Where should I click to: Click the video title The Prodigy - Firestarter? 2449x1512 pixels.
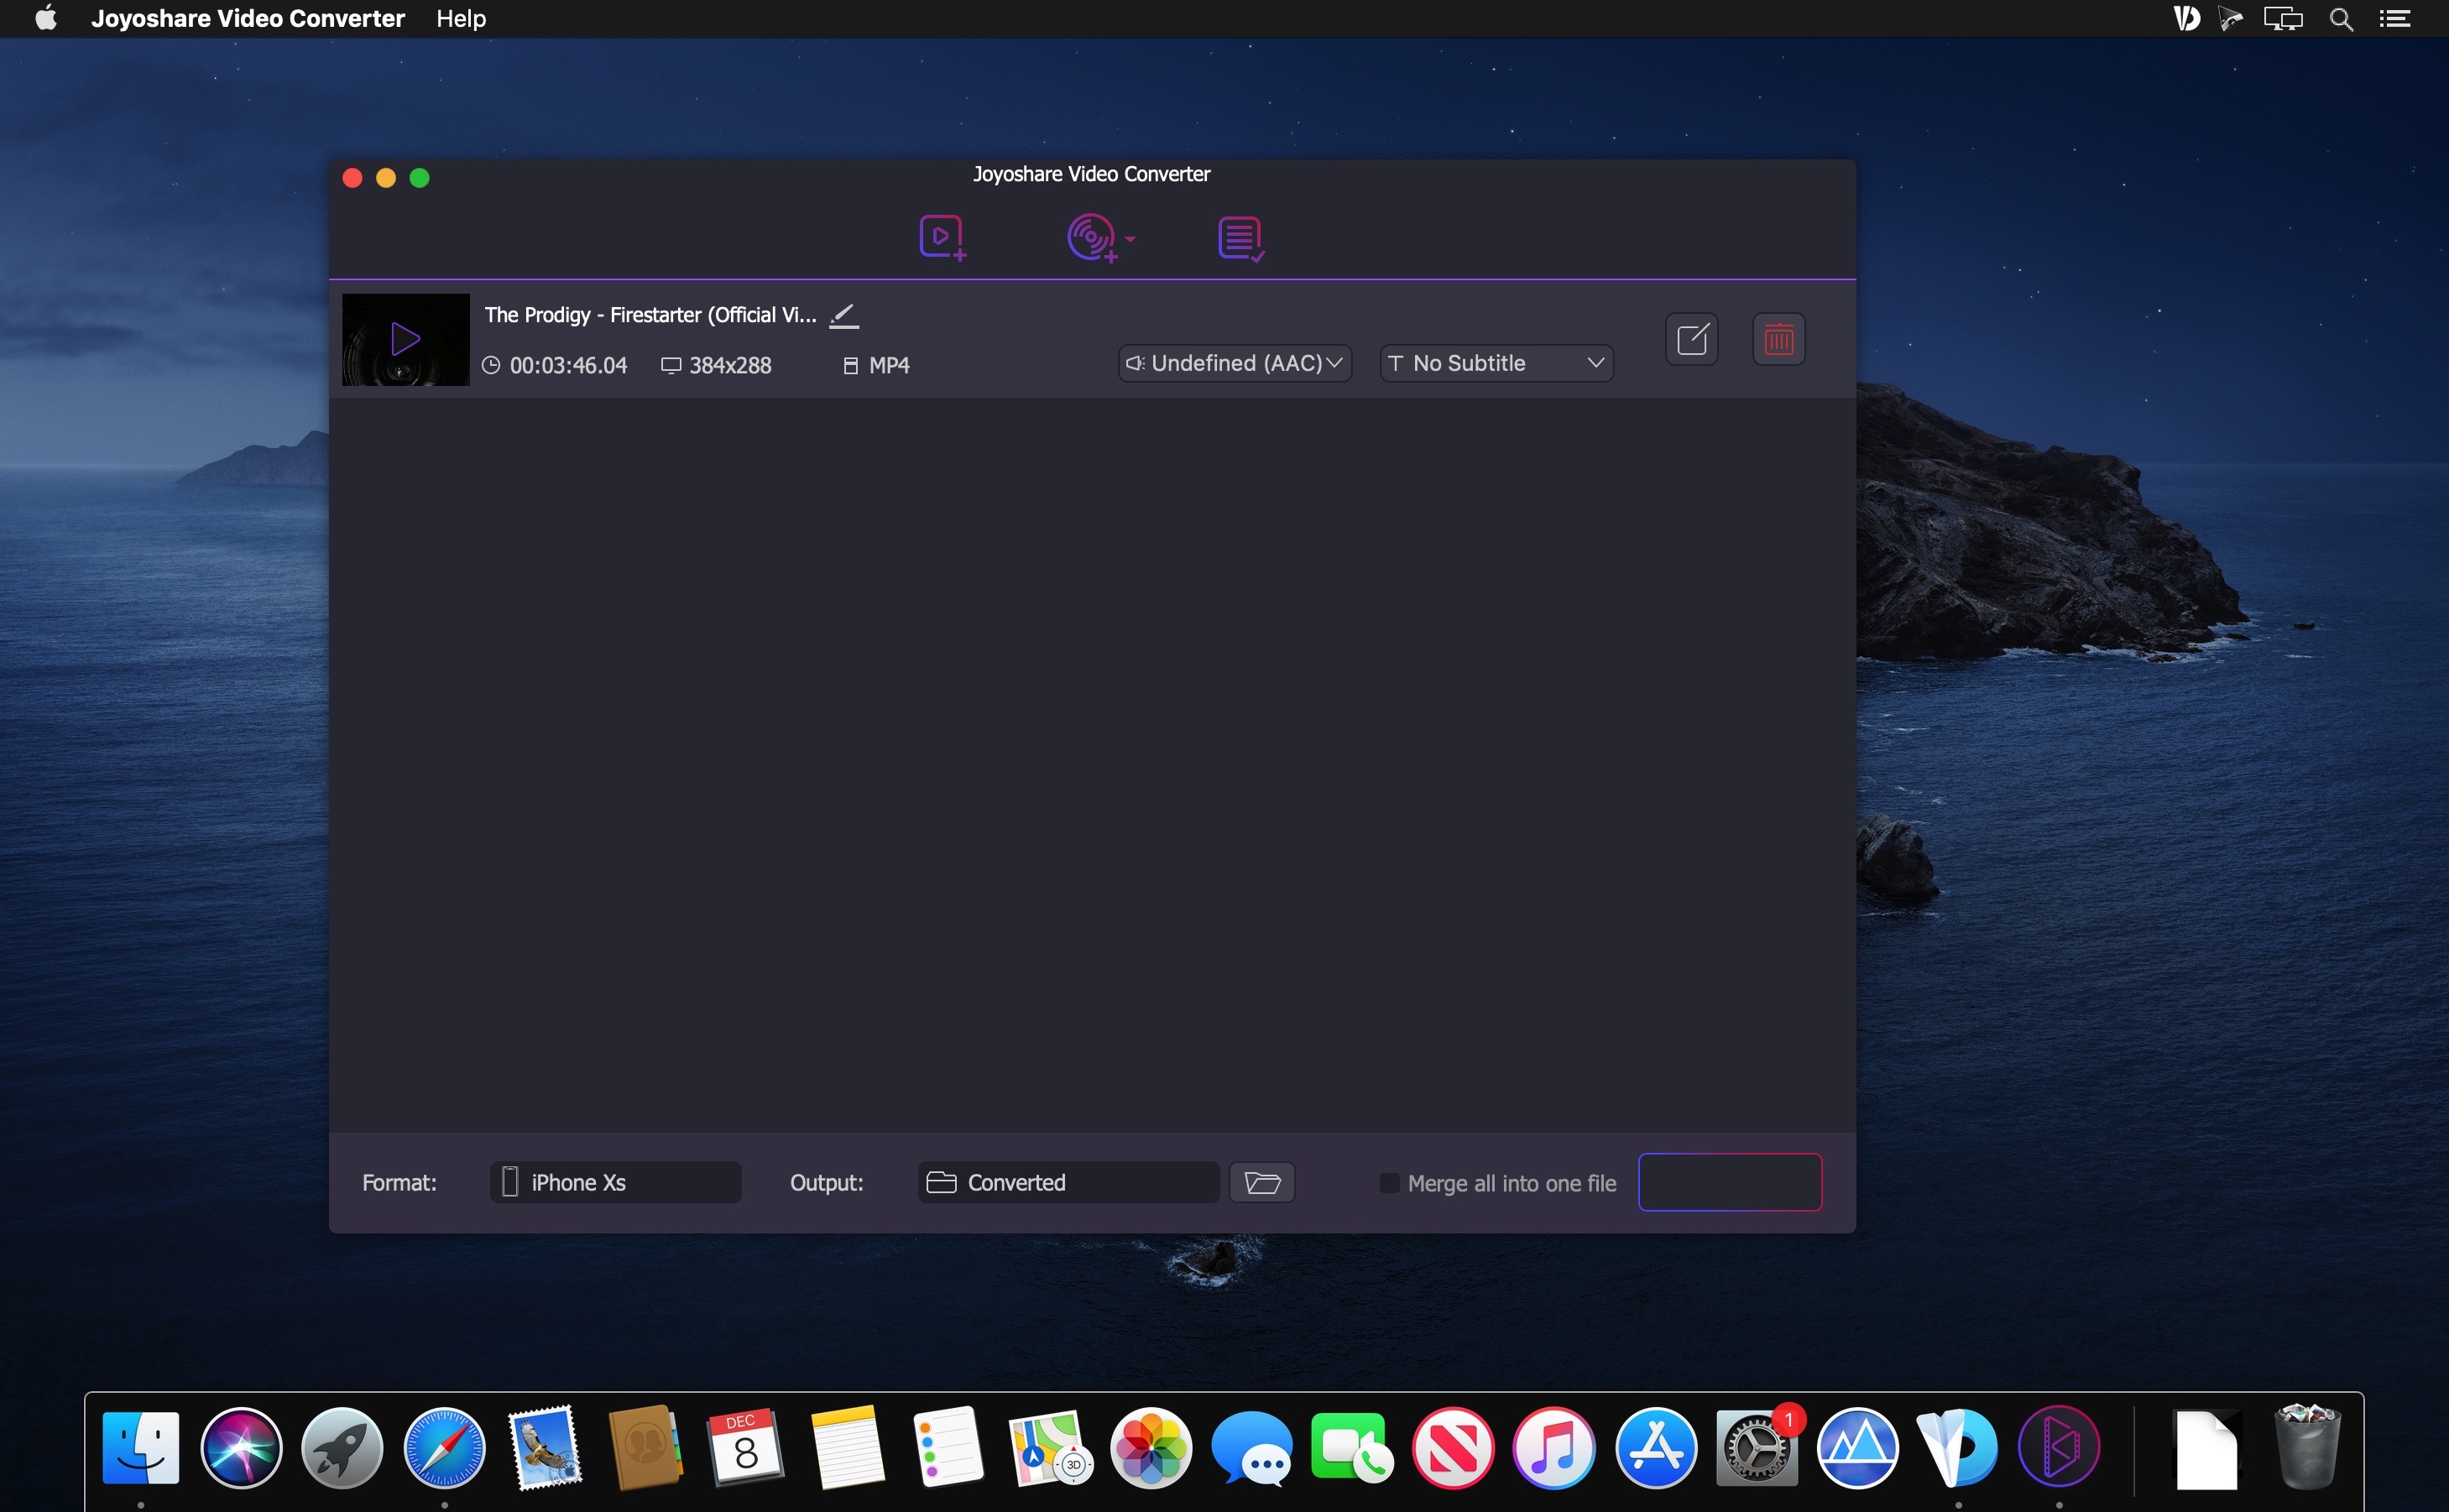(x=650, y=315)
